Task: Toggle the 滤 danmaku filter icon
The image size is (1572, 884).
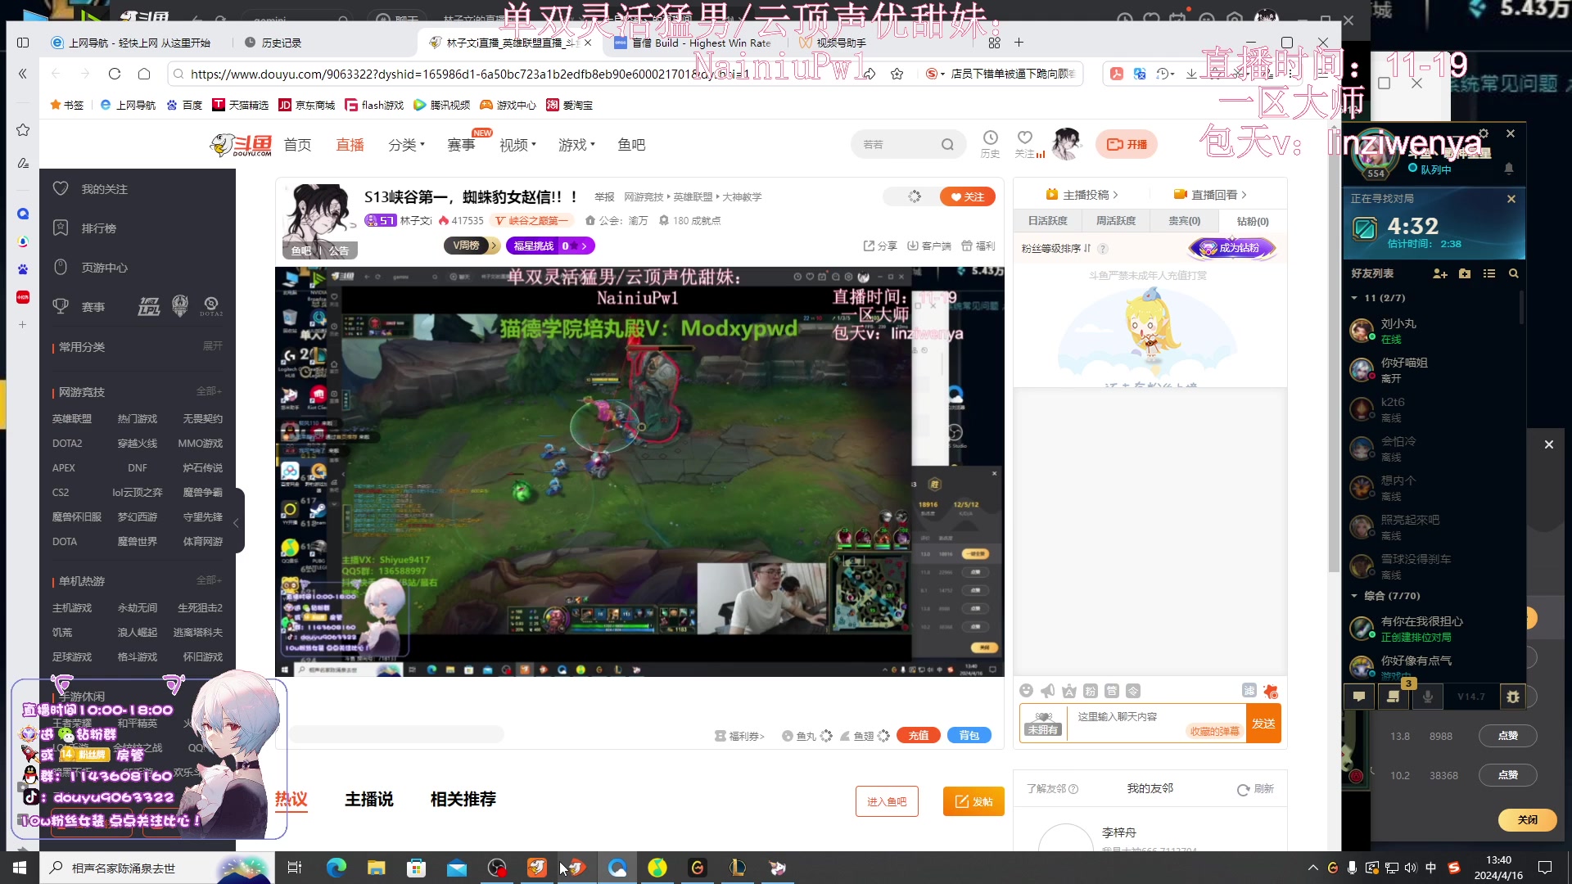Action: 1249,690
